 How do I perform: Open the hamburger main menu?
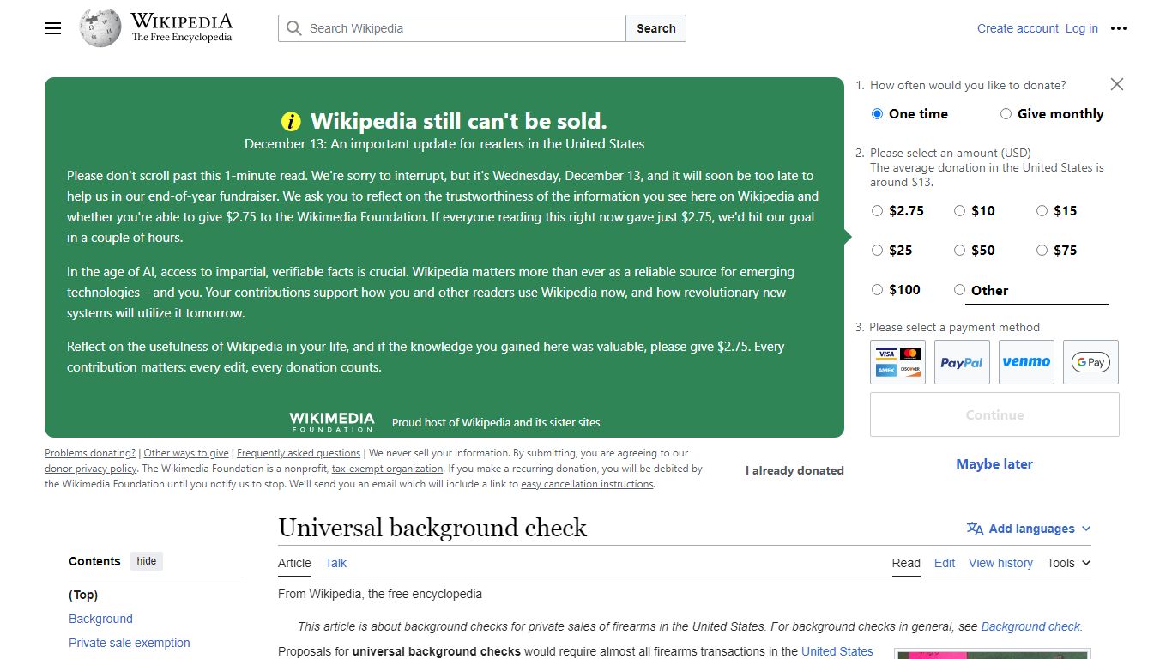[x=53, y=28]
